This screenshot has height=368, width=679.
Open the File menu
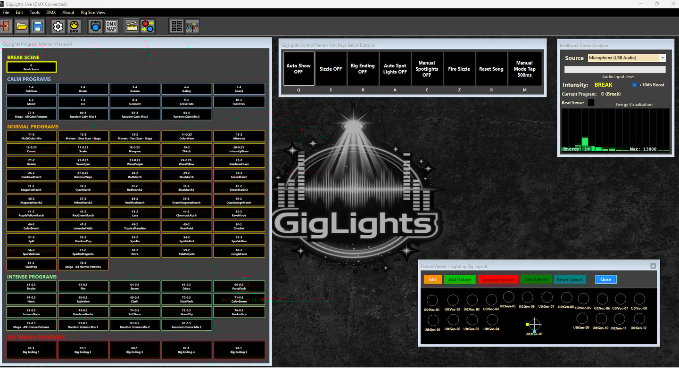[6, 12]
